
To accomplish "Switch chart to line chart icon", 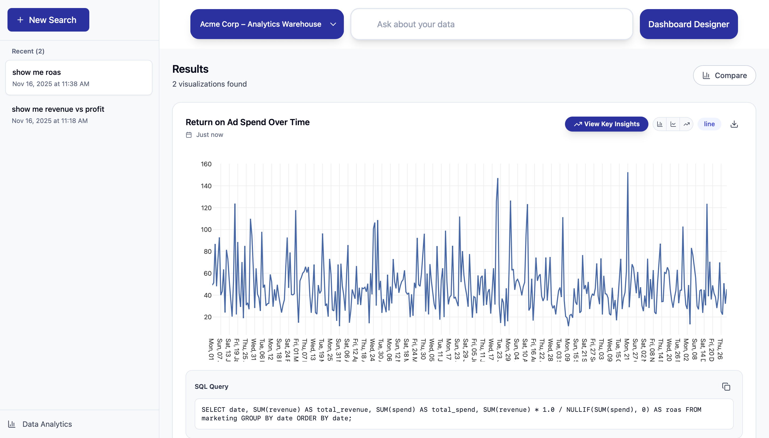I will pyautogui.click(x=673, y=124).
